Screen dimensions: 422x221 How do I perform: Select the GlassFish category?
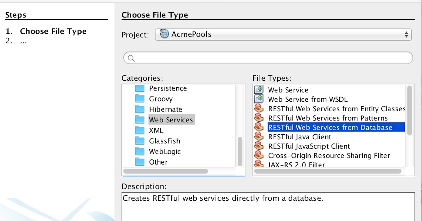click(x=164, y=141)
